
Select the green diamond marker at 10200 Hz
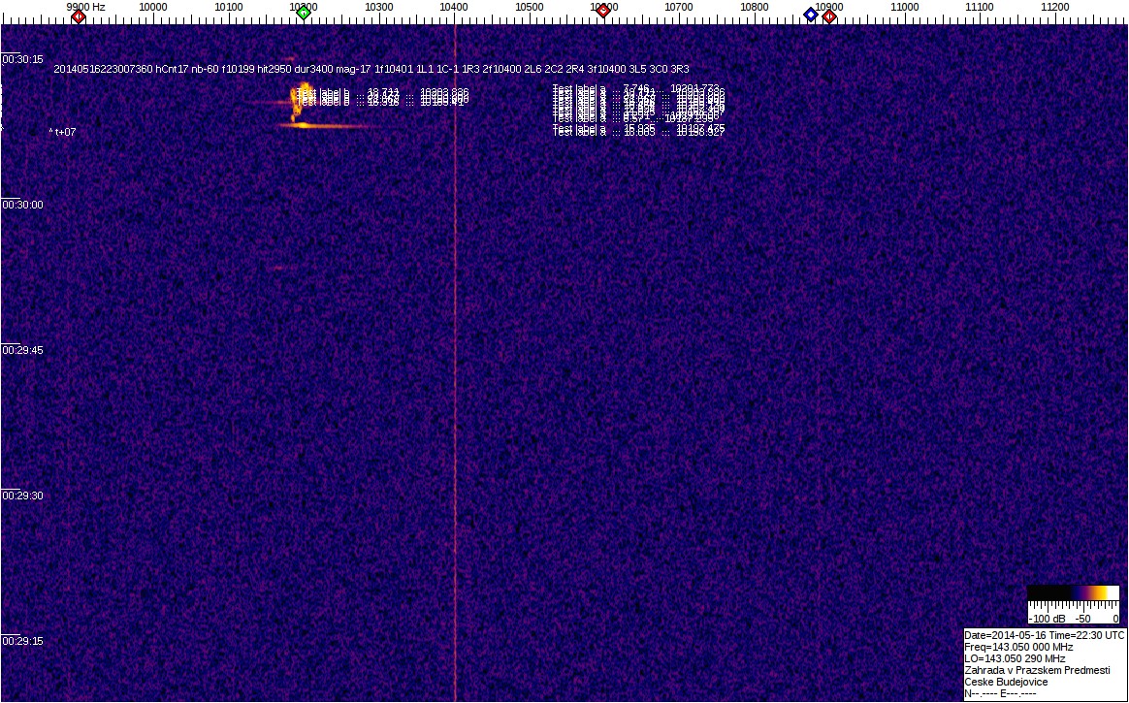click(304, 12)
